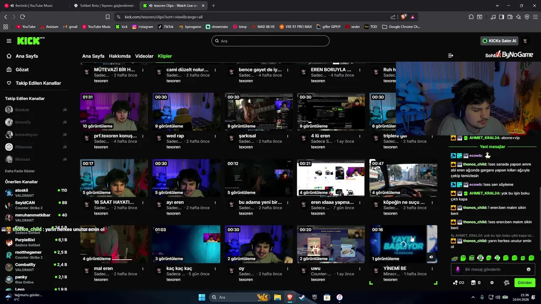541x304 pixels.
Task: Send the chat message with Gönder
Action: 525,282
